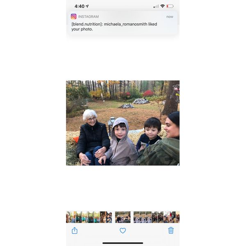
Task: Open the rightmost thumbnail in the filmstrip
Action: tap(178, 217)
